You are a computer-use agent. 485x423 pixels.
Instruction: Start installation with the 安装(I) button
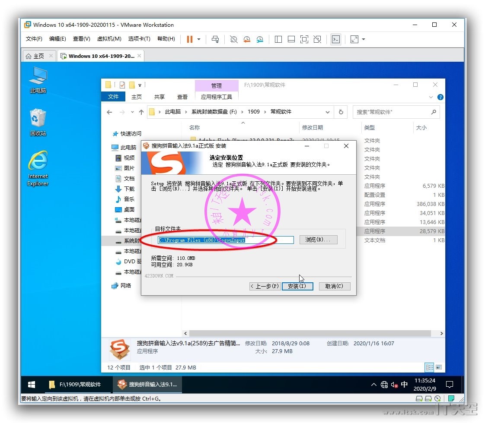[x=297, y=286]
